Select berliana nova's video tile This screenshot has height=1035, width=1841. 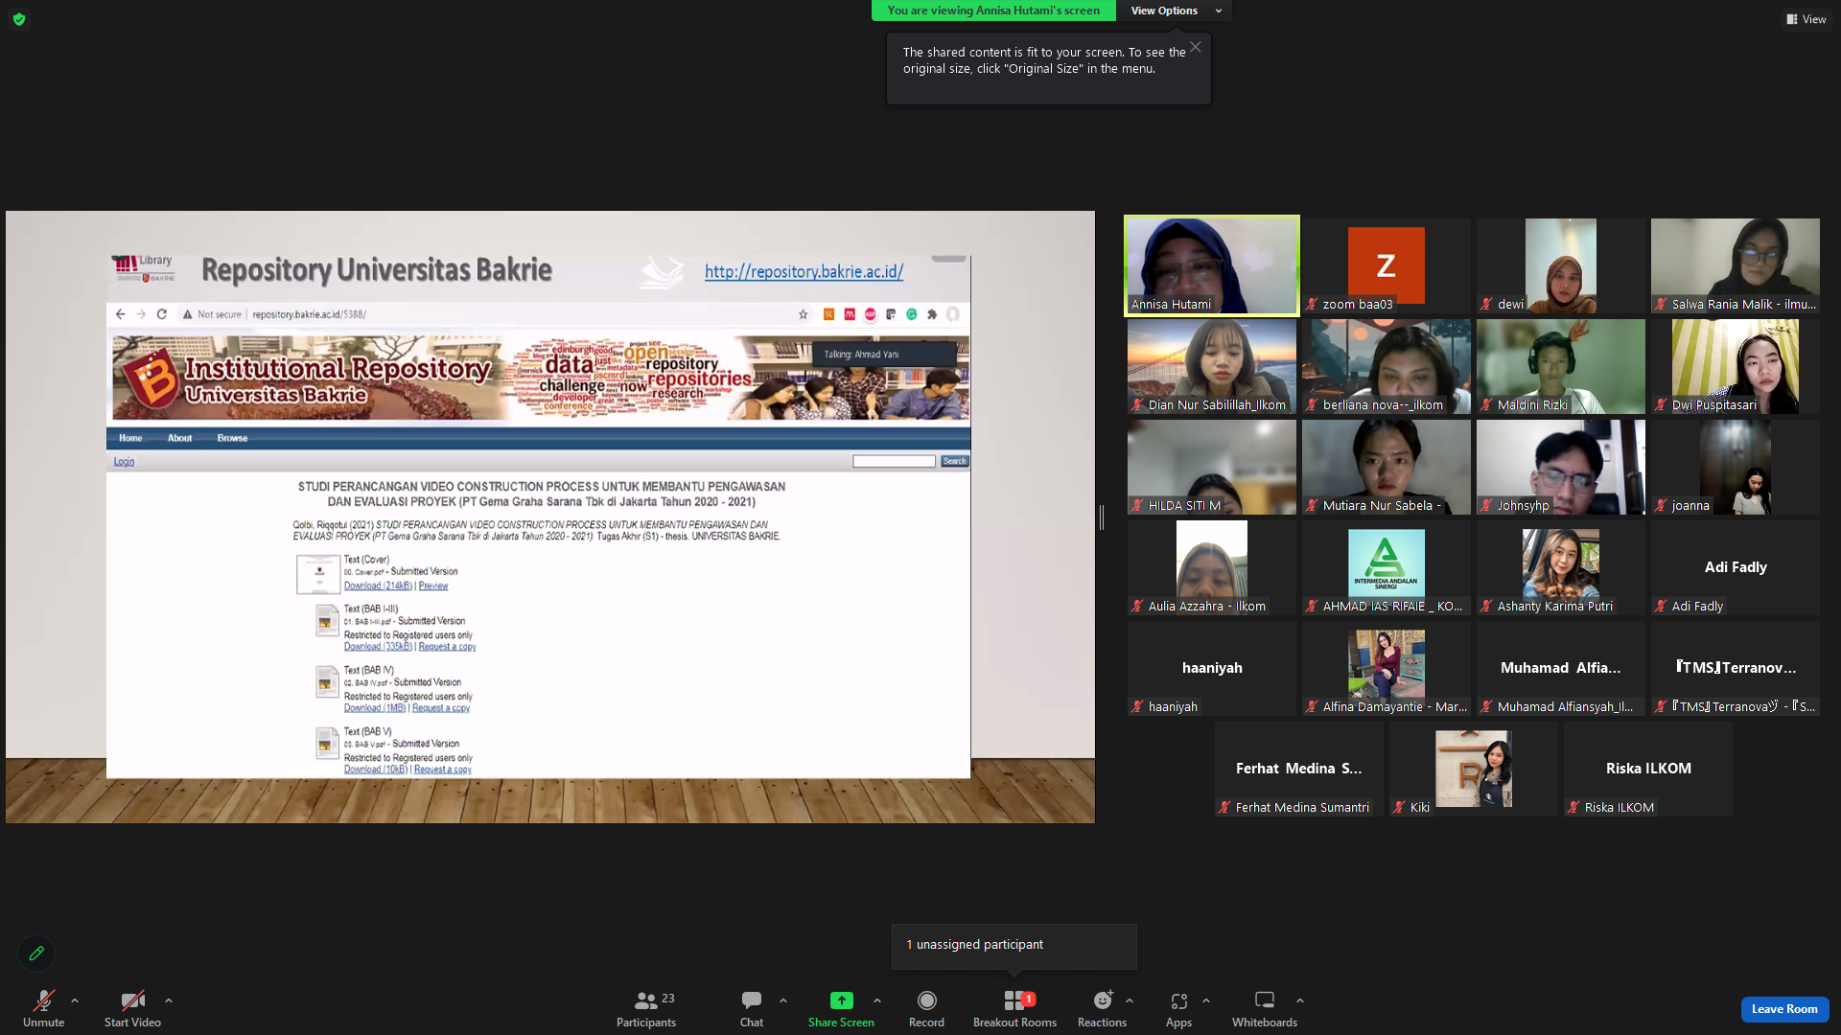[1387, 366]
